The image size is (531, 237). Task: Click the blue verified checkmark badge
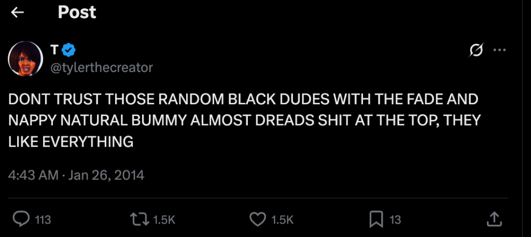tap(69, 50)
